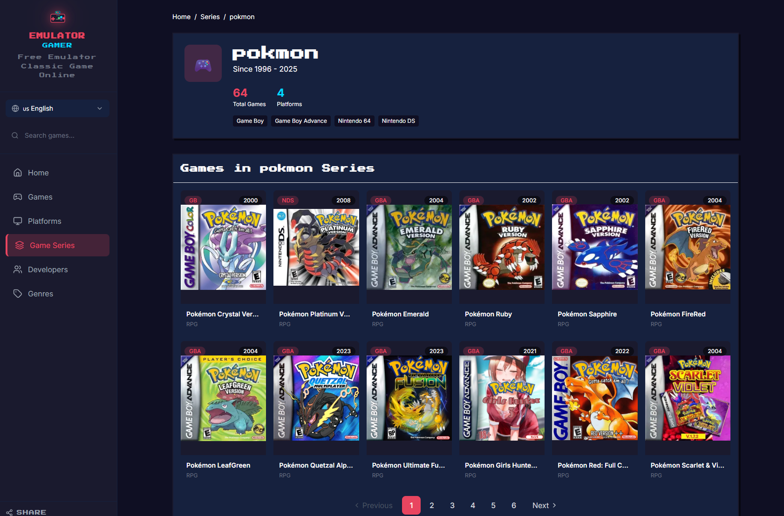Viewport: 784px width, 516px height.
Task: Open page 4 of the series list
Action: (473, 505)
